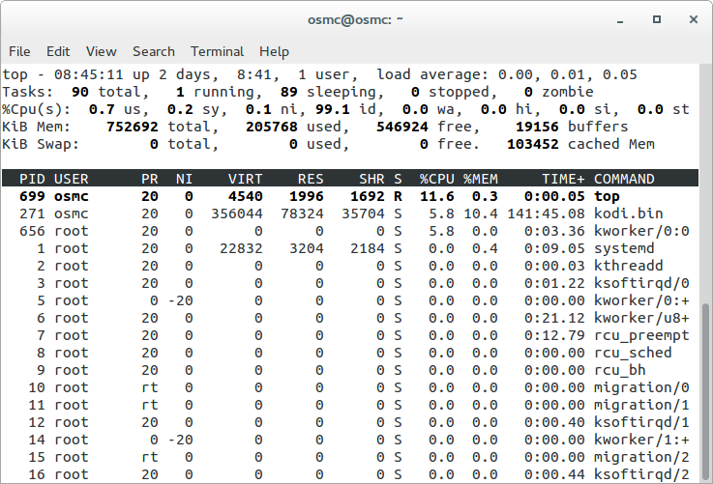The width and height of the screenshot is (713, 484).
Task: Open the Search menu
Action: tap(154, 52)
